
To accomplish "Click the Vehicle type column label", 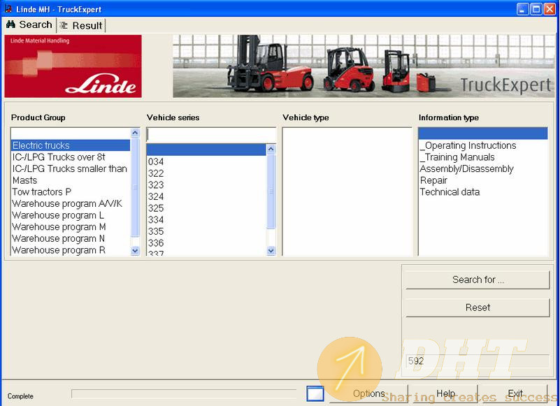I will [x=306, y=117].
